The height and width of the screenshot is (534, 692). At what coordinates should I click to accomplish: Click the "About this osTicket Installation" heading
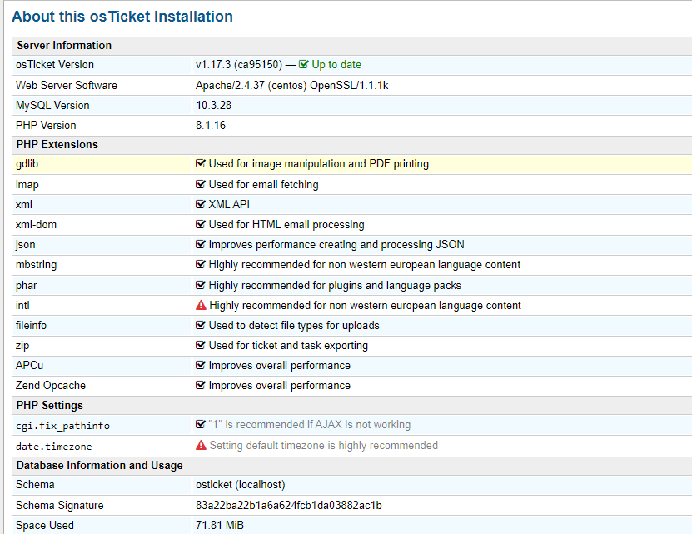click(122, 17)
